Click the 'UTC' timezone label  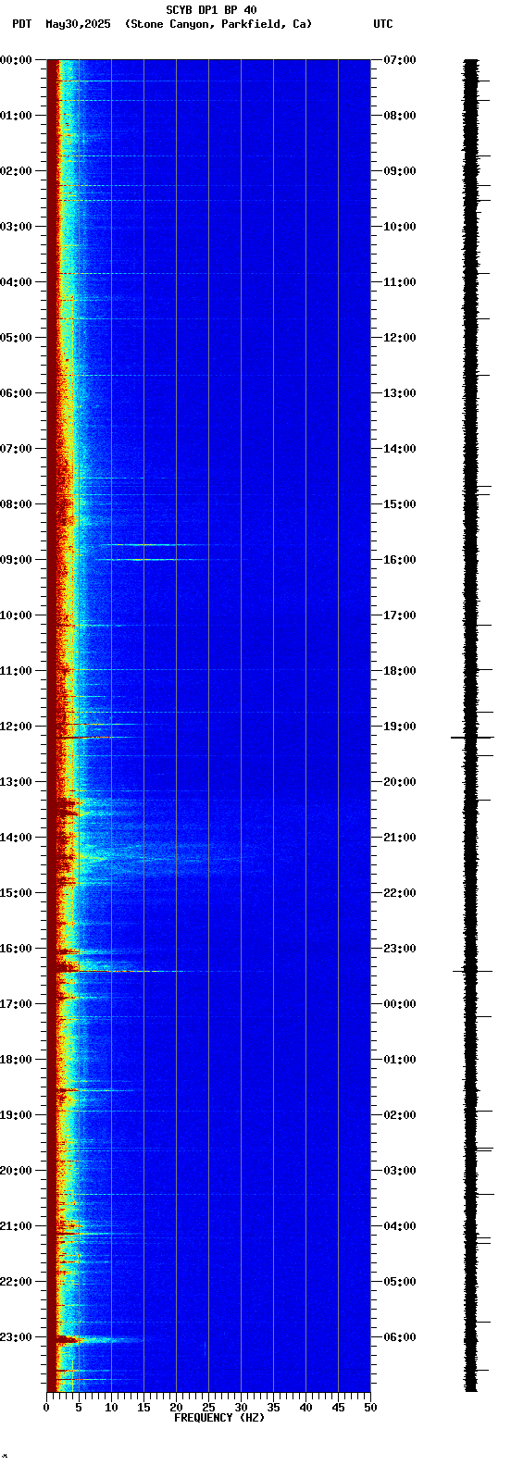(x=383, y=24)
